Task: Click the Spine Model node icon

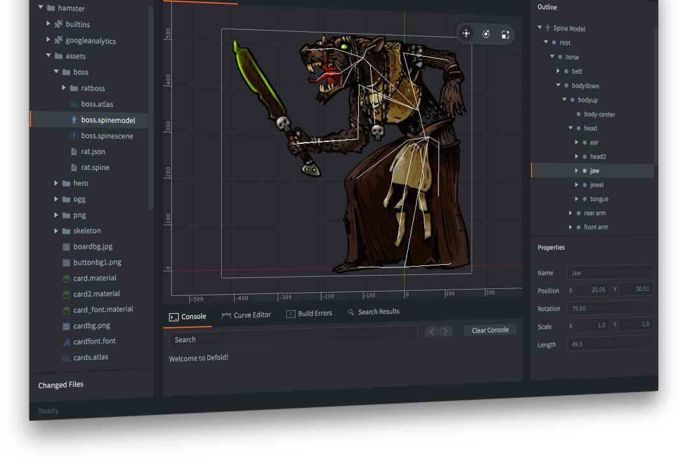Action: point(547,28)
